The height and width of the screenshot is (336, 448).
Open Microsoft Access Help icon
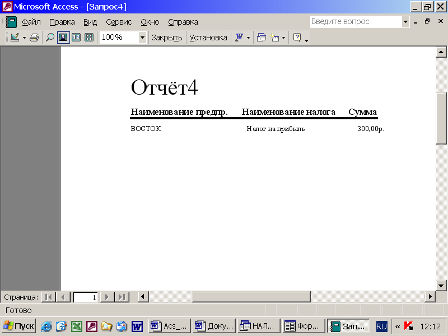click(x=297, y=38)
